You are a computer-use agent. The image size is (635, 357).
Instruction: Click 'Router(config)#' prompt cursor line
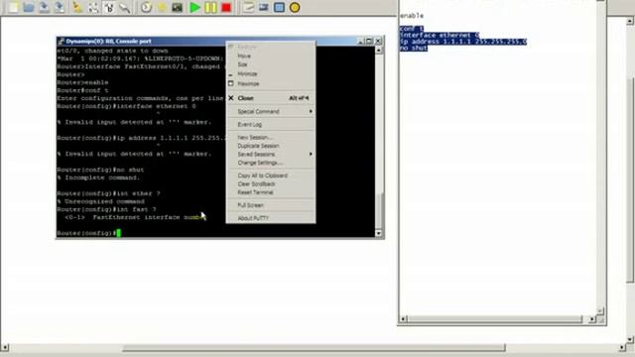[88, 233]
